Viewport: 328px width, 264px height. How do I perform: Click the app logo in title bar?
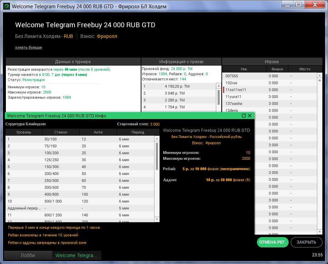(7, 6)
